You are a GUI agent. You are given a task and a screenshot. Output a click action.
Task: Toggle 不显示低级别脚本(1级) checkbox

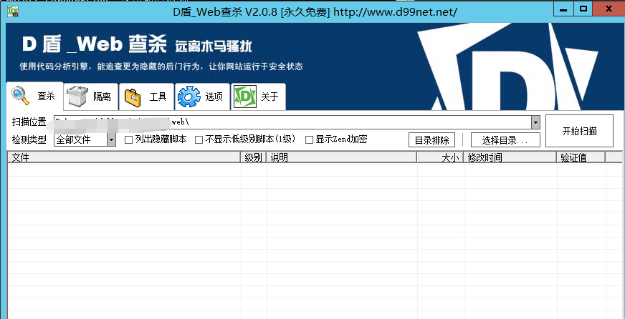point(199,140)
